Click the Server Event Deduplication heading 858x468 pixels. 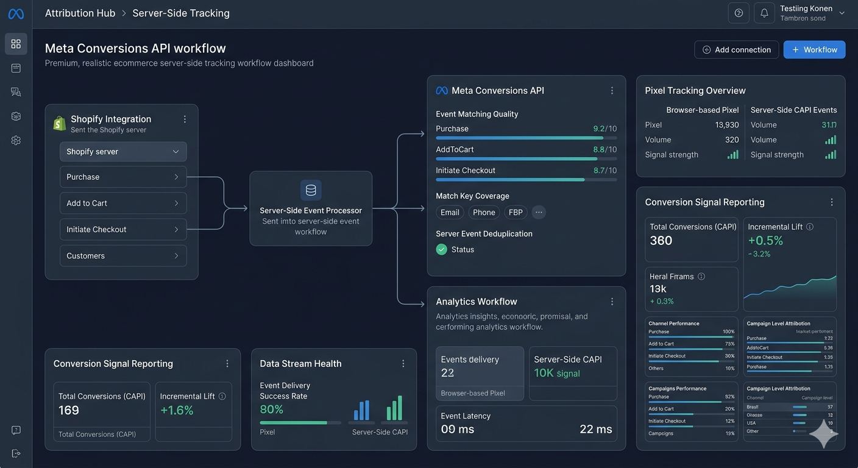pos(484,233)
